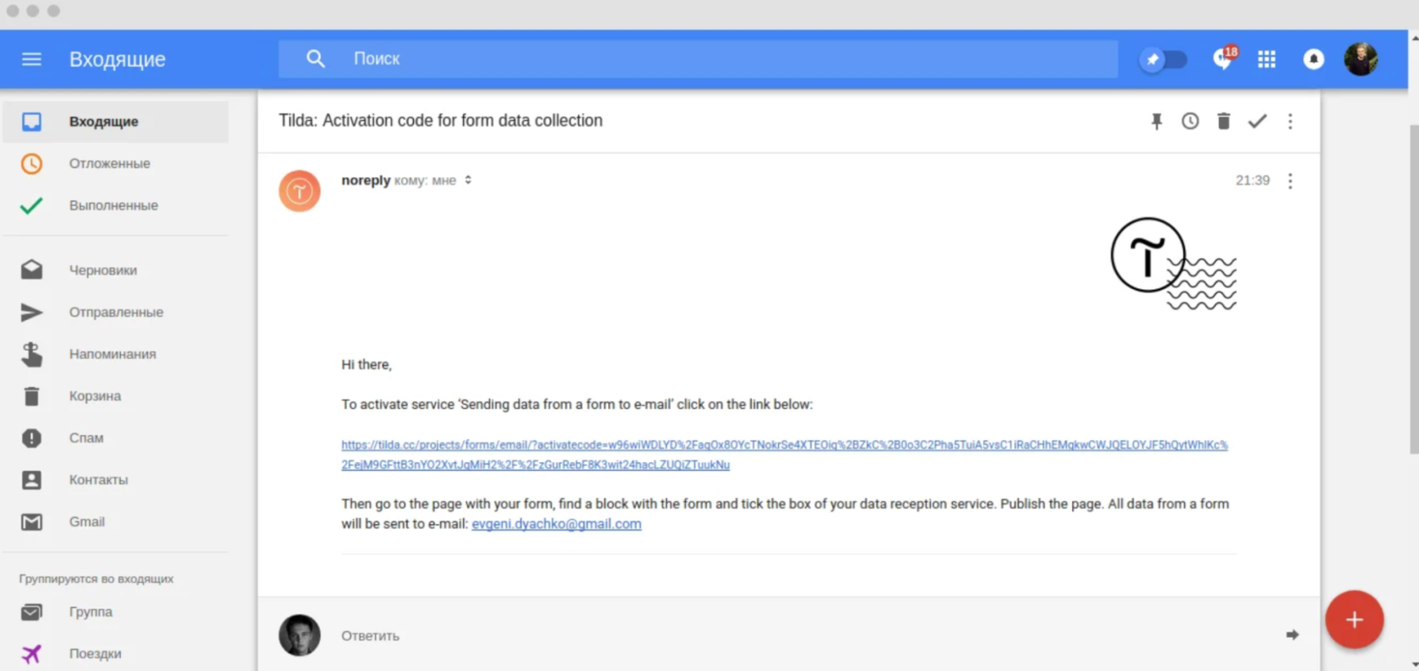Toggle the pinned items switch
This screenshot has height=671, width=1419.
(1164, 59)
